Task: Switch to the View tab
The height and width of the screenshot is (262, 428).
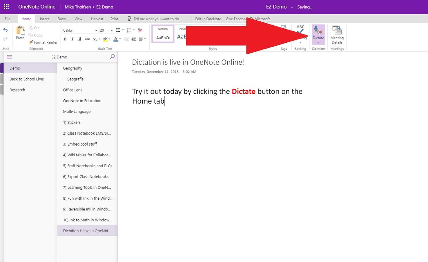Action: click(78, 19)
